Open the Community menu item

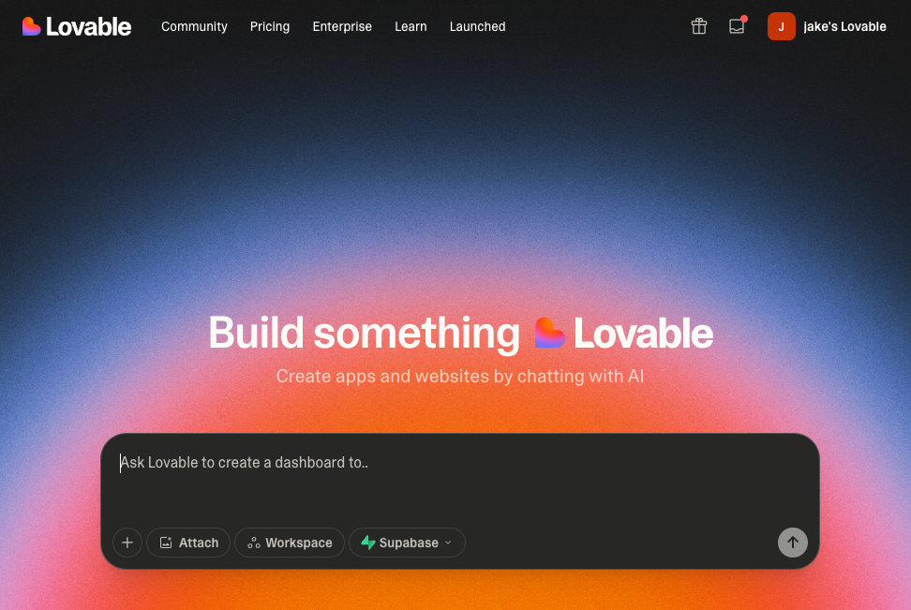click(x=194, y=26)
